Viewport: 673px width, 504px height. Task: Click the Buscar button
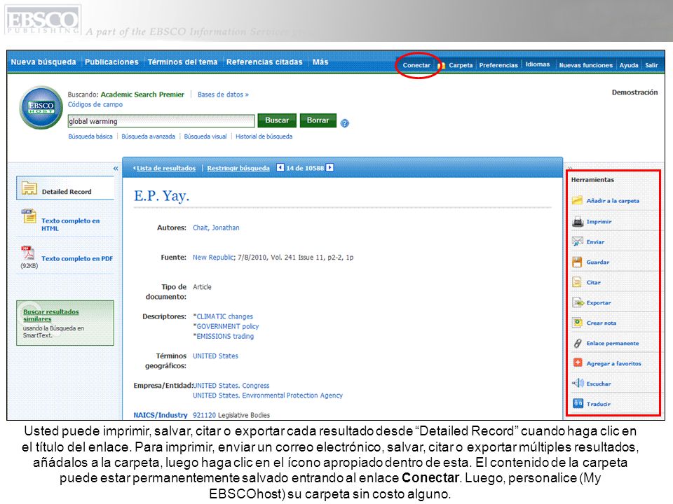[277, 120]
